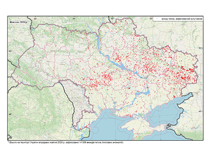The image size is (210, 148).
Task: Click the footnote about 14 509 heat anomalies
Action: pos(65,142)
